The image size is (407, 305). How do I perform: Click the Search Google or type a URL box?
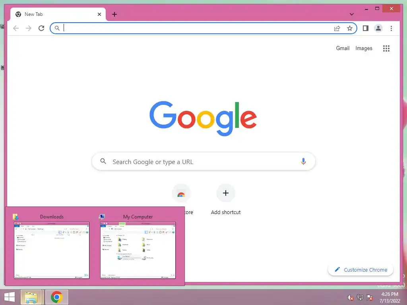[x=203, y=161]
